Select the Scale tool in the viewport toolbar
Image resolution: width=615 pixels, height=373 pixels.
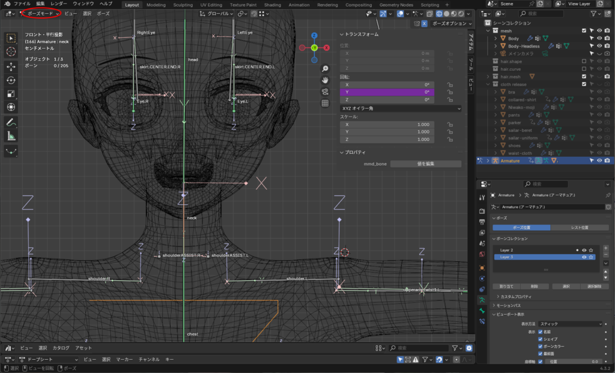[x=11, y=94]
